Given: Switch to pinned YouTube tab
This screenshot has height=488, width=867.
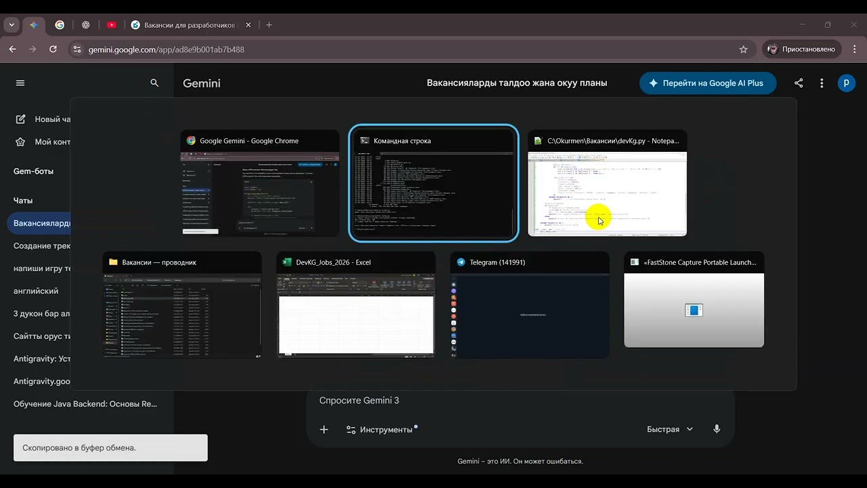Looking at the screenshot, I should pos(111,25).
